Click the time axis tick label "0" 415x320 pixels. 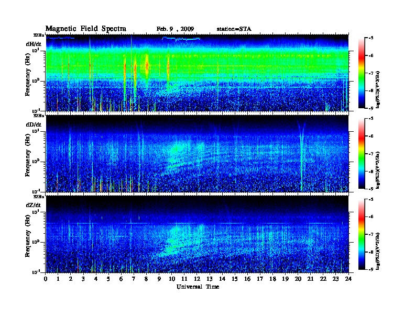[46, 279]
